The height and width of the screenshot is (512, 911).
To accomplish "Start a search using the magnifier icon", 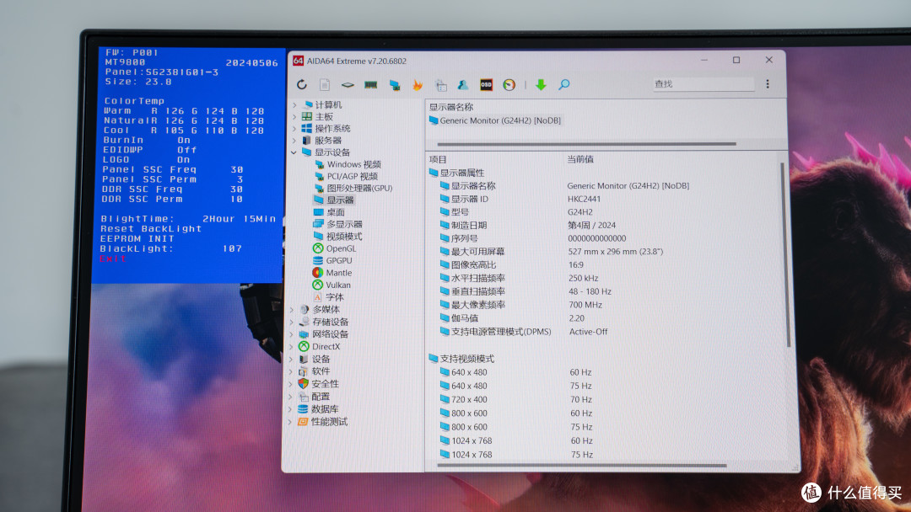I will pyautogui.click(x=563, y=84).
